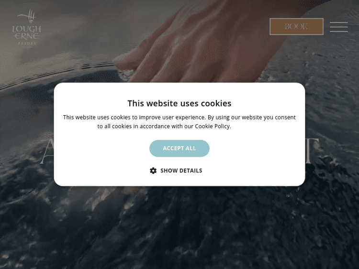
Task: Click the 'This website uses cookies' heading
Action: pos(179,103)
